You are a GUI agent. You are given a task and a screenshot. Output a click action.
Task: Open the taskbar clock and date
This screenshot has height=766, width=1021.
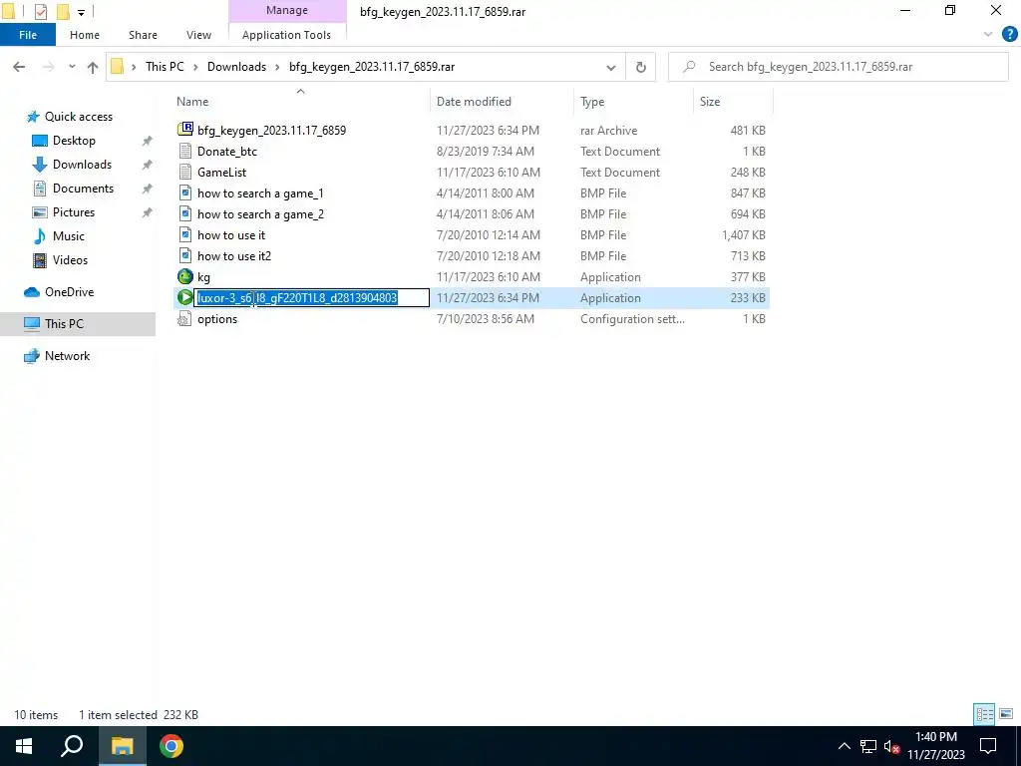pos(935,746)
